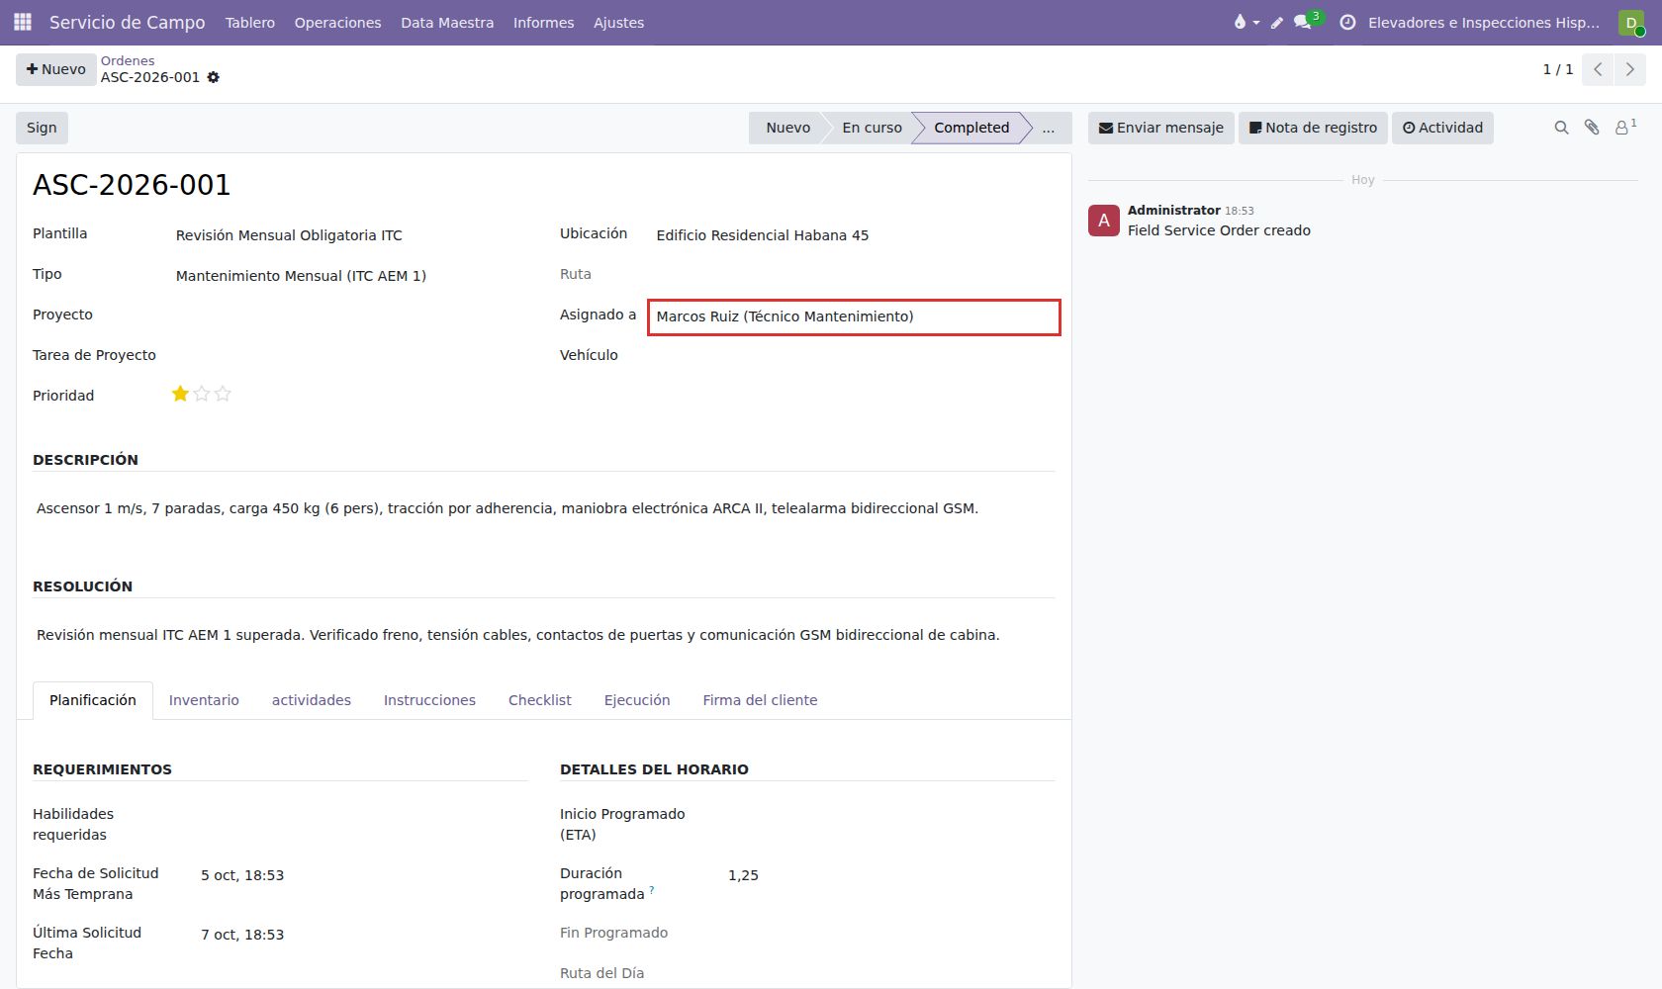Click the Sign button
Viewport: 1662px width, 989px height.
(42, 128)
